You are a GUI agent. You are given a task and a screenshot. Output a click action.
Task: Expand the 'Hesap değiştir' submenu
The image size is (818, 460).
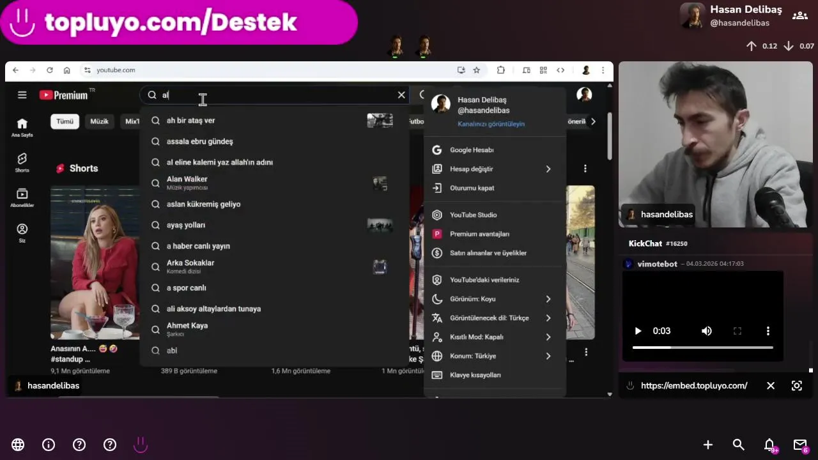pyautogui.click(x=495, y=169)
